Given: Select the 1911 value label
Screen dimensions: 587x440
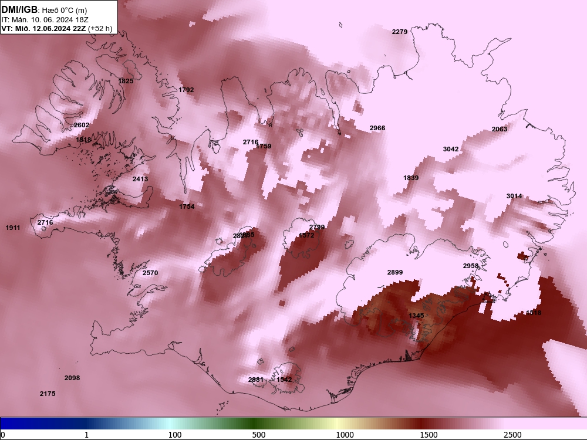Looking at the screenshot, I should [13, 228].
